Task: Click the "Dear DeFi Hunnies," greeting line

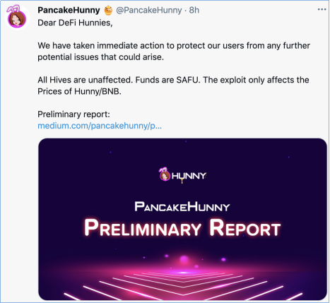Action: point(75,23)
